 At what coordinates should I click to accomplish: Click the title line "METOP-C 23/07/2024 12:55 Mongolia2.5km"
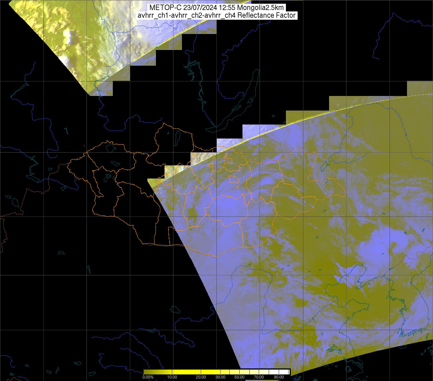click(x=216, y=8)
